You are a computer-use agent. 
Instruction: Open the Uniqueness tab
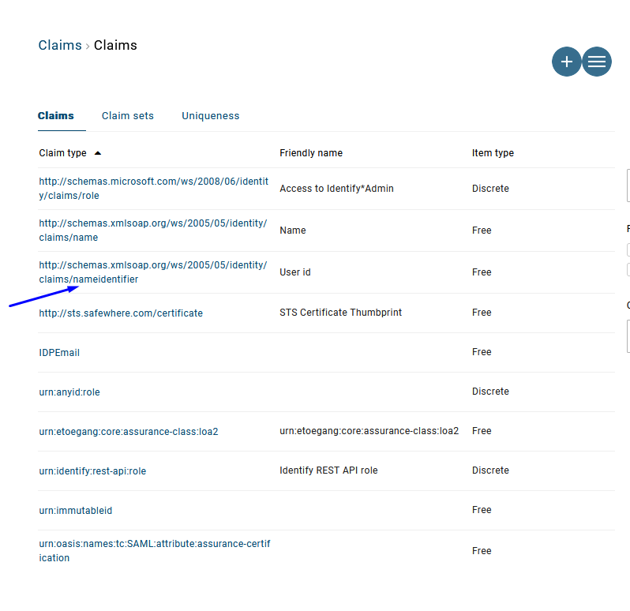210,116
